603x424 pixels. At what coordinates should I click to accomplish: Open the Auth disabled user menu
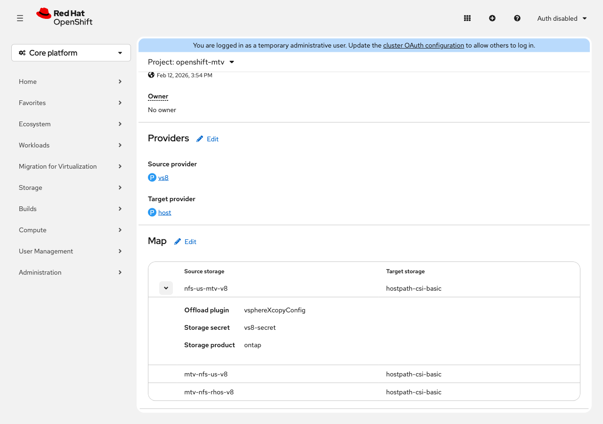[x=562, y=18]
